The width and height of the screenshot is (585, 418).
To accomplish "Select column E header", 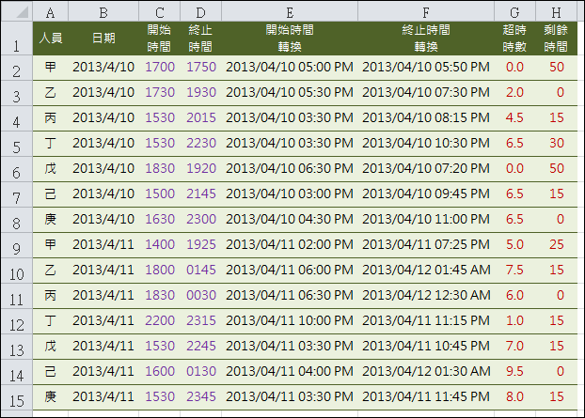I will [x=290, y=12].
